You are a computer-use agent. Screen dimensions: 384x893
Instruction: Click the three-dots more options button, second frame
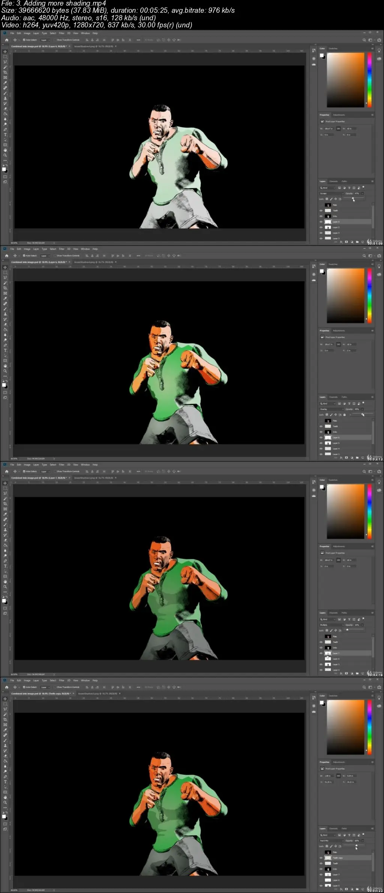(x=138, y=256)
